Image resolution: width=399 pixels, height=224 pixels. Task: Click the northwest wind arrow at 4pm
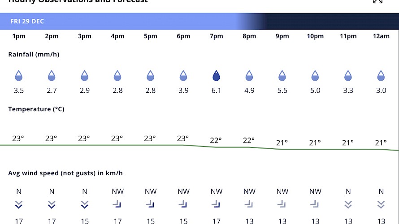click(x=117, y=204)
